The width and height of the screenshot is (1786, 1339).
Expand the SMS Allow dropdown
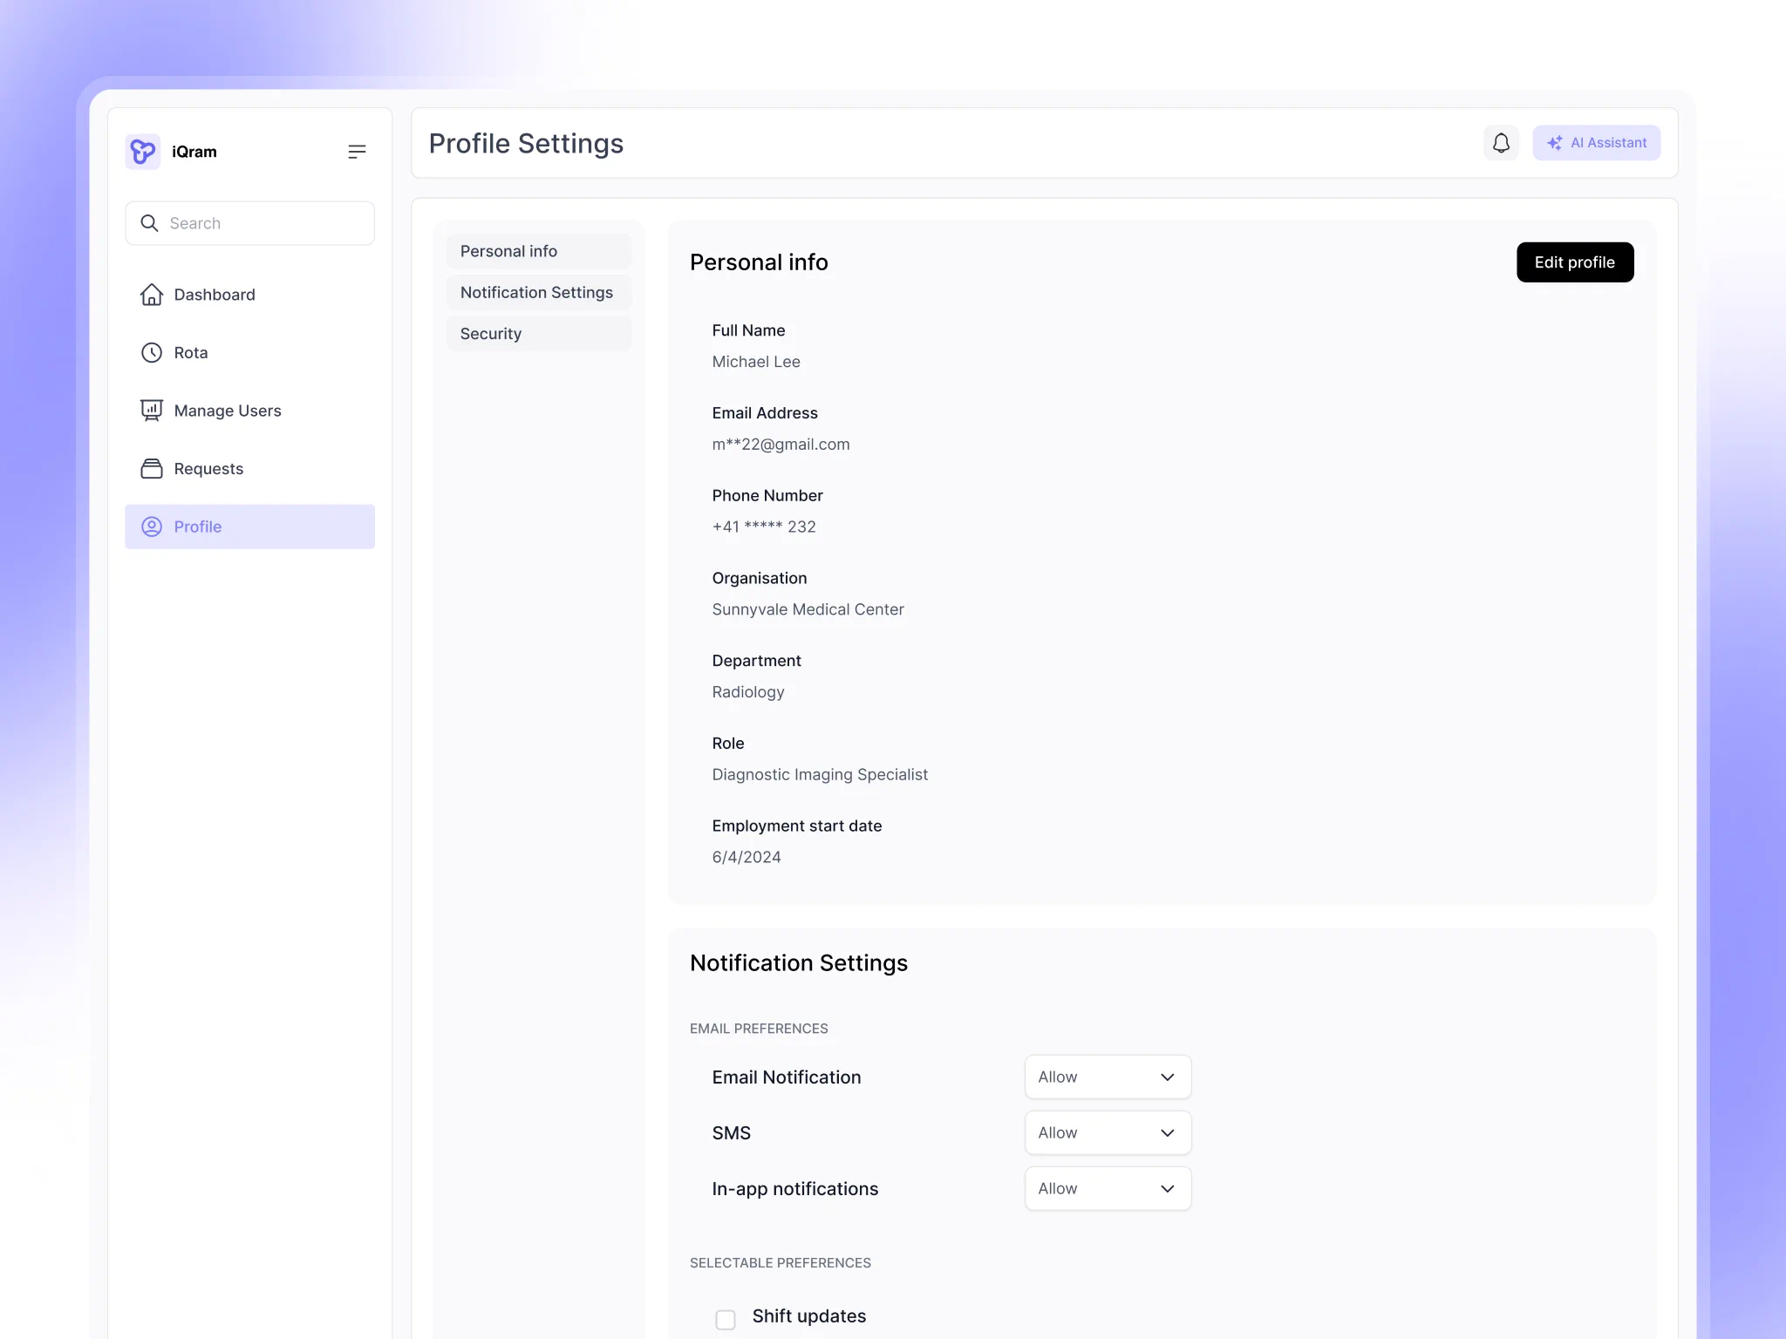[x=1108, y=1133]
